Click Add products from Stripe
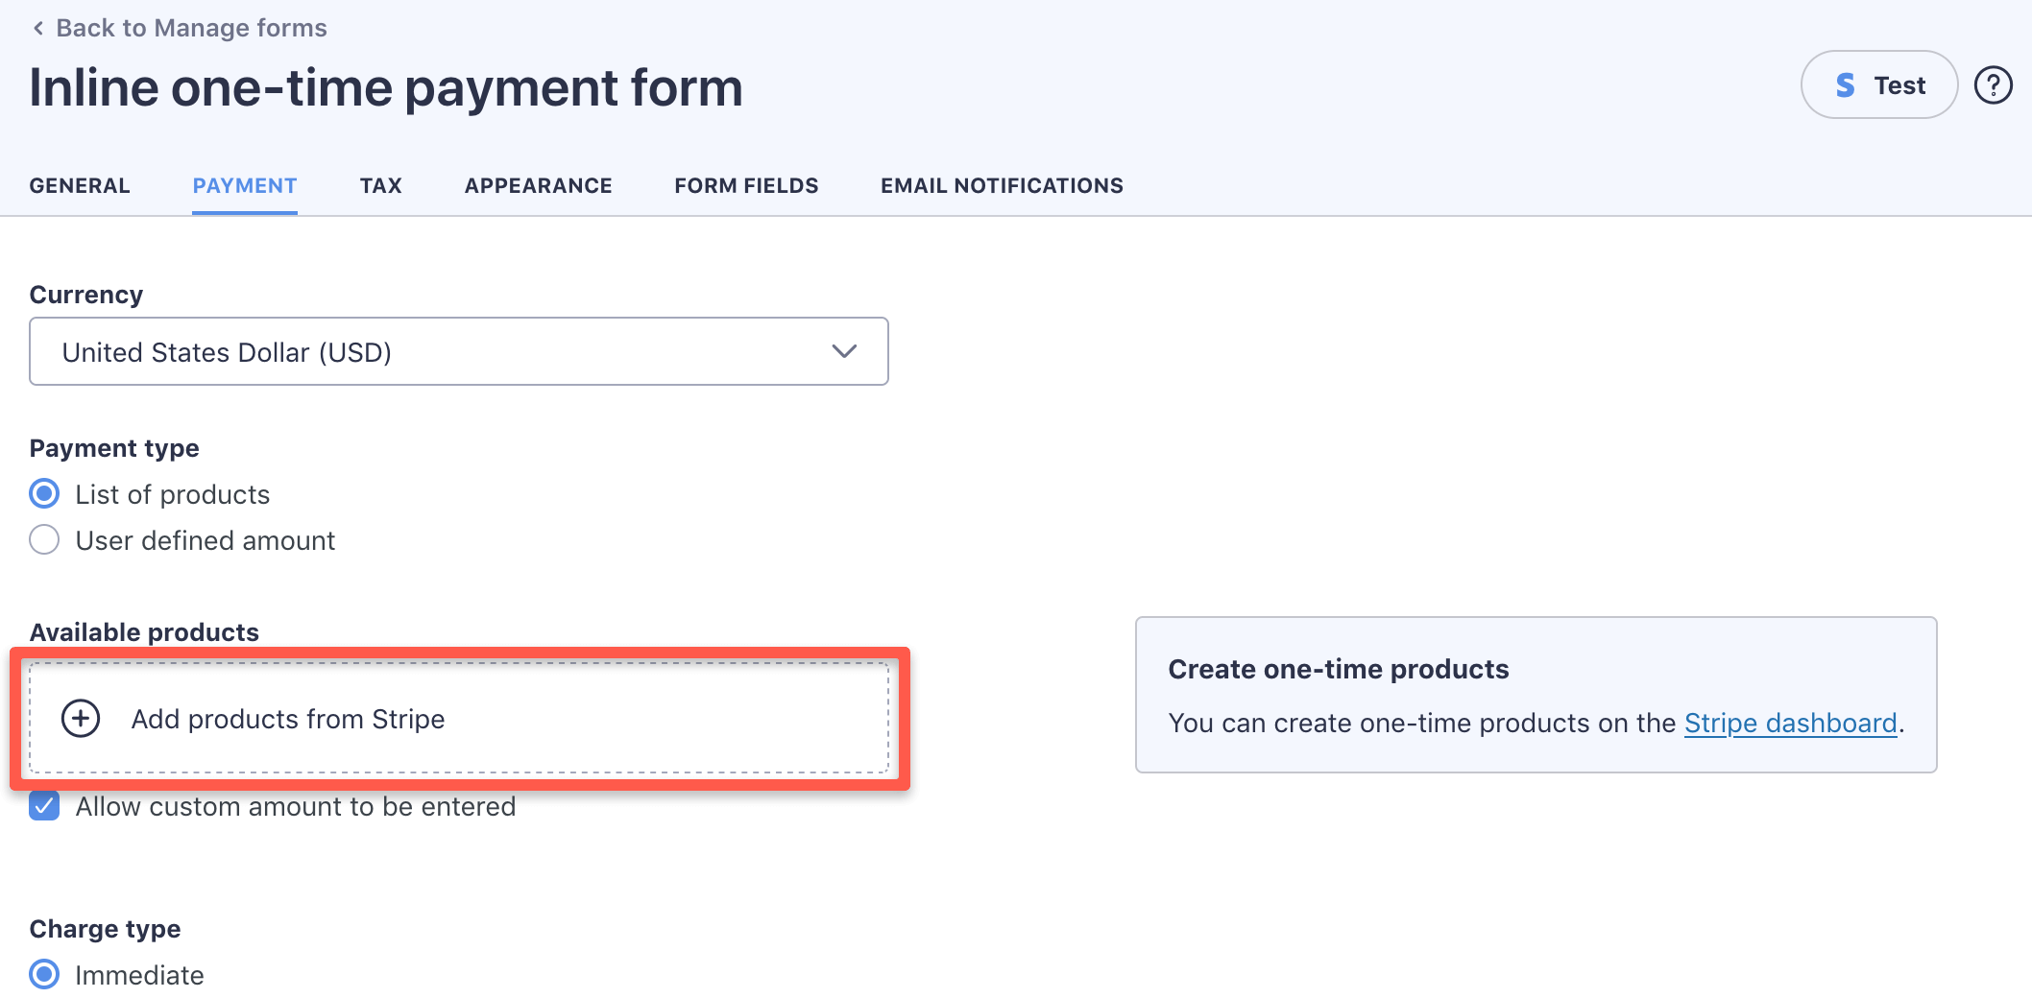Screen dimensions: 2032x998 288,718
